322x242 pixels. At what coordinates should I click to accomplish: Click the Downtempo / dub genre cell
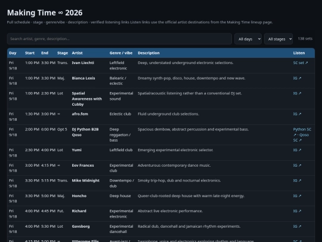[122, 183]
